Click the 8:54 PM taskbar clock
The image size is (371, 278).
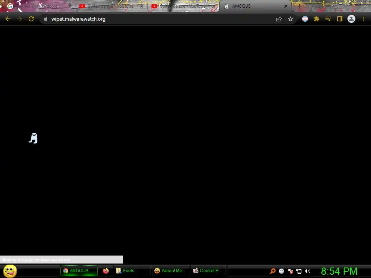339,271
